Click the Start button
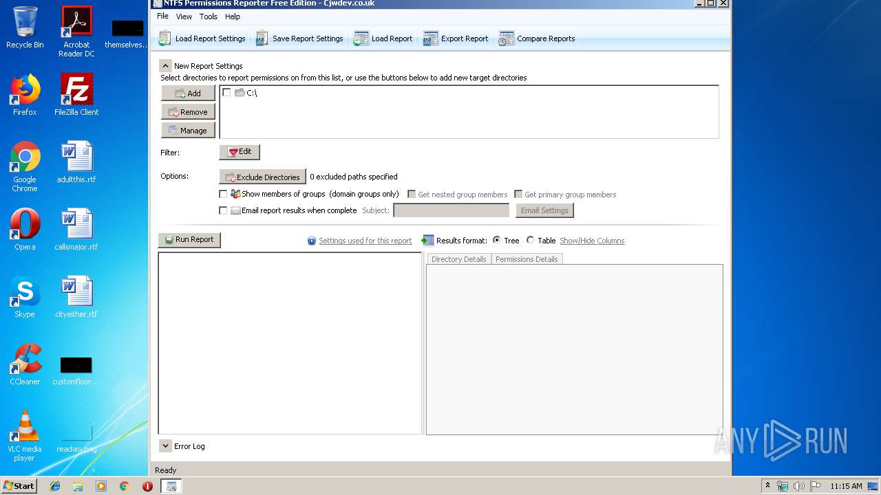The image size is (881, 495). [19, 486]
